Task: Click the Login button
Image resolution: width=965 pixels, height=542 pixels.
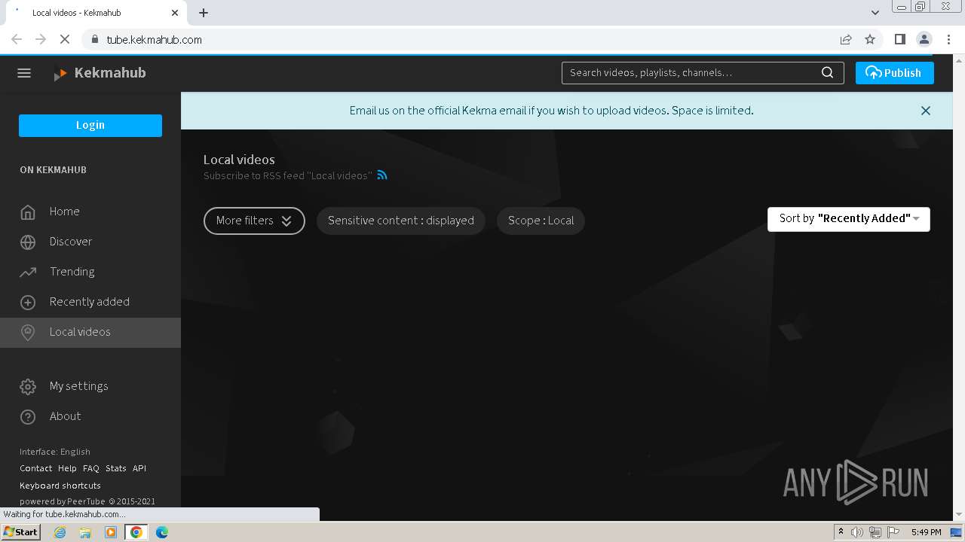Action: [90, 126]
